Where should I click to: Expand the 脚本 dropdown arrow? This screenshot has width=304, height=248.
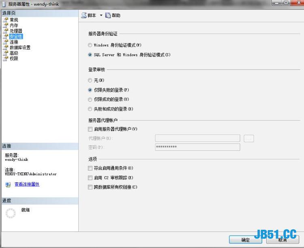(x=101, y=15)
